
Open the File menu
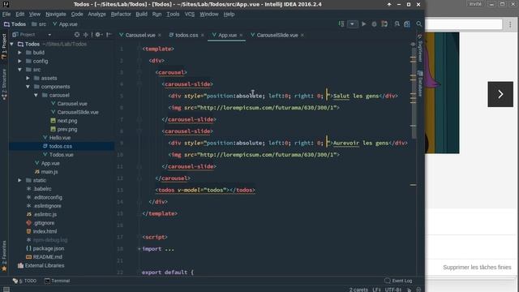(6, 15)
